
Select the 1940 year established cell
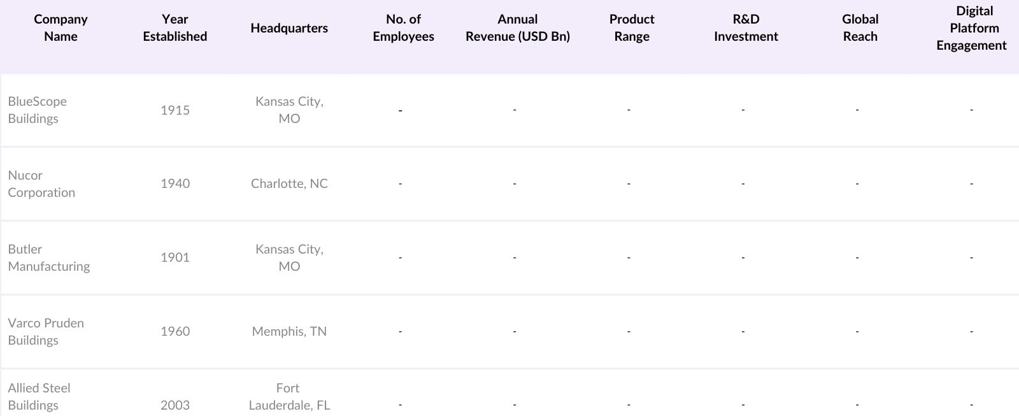[175, 184]
